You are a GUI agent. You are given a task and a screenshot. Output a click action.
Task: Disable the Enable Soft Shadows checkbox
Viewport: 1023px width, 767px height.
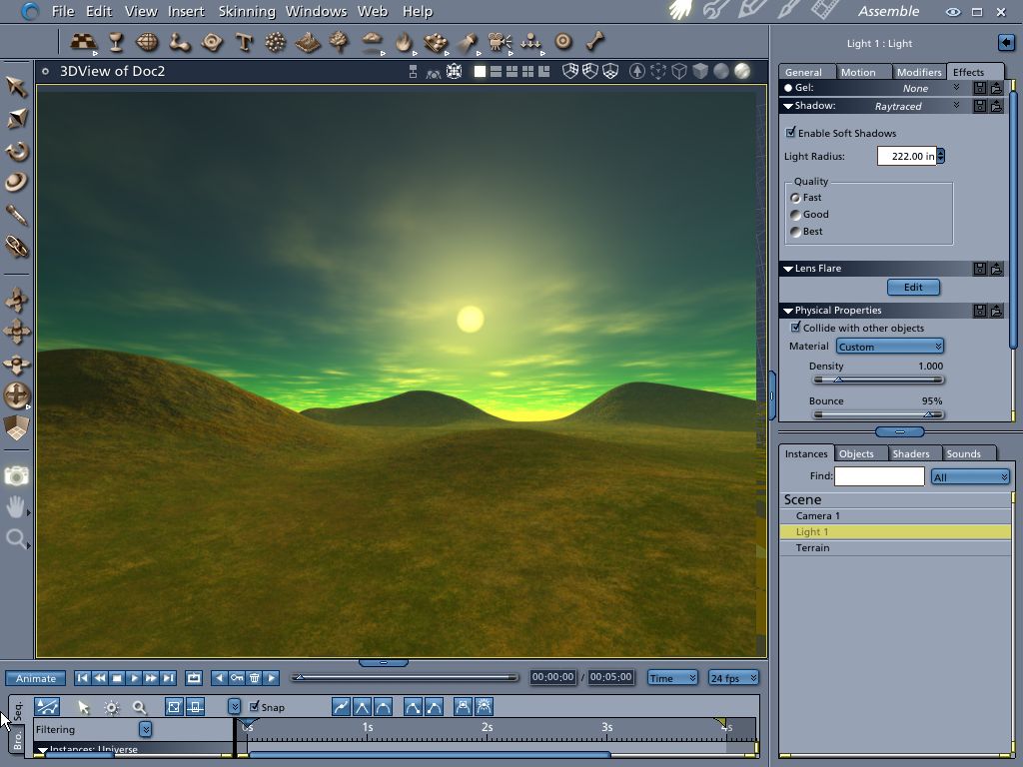coord(791,133)
